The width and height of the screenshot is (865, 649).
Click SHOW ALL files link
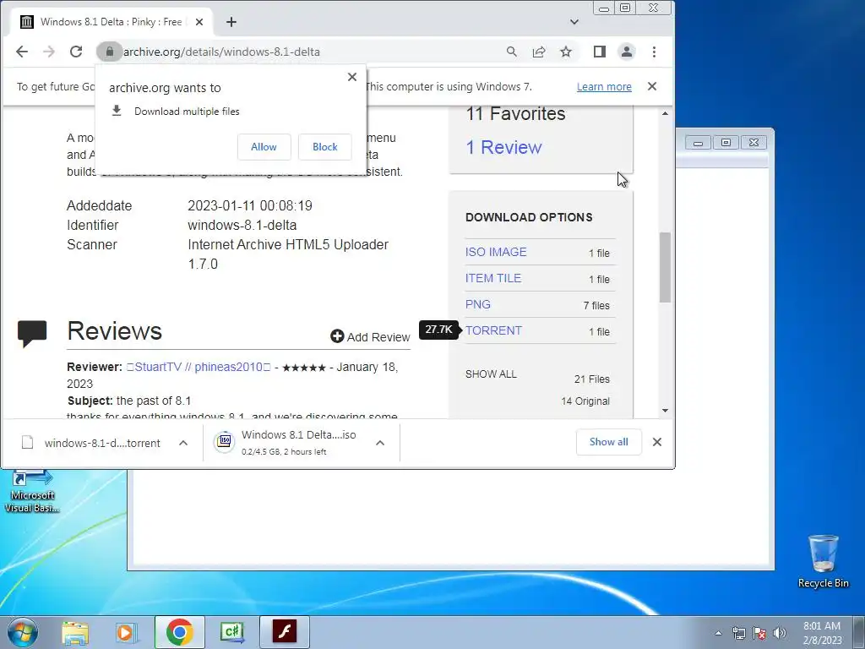(x=491, y=374)
